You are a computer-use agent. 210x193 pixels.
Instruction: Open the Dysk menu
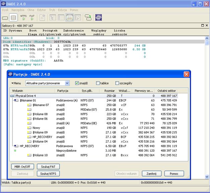point(5,10)
